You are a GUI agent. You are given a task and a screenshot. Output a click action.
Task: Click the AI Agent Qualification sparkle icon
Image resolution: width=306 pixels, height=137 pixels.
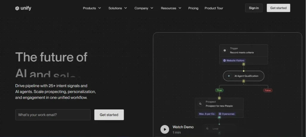tap(229, 76)
